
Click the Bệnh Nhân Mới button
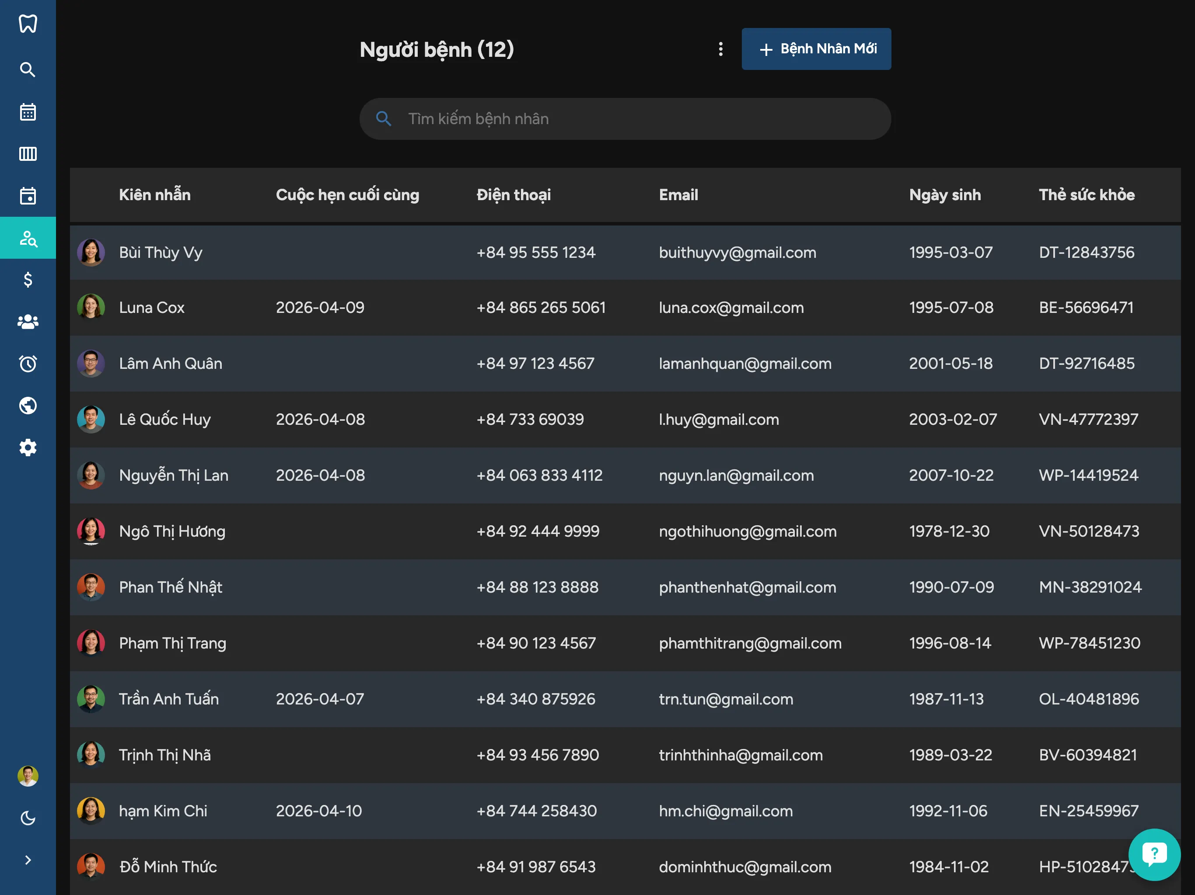(816, 49)
